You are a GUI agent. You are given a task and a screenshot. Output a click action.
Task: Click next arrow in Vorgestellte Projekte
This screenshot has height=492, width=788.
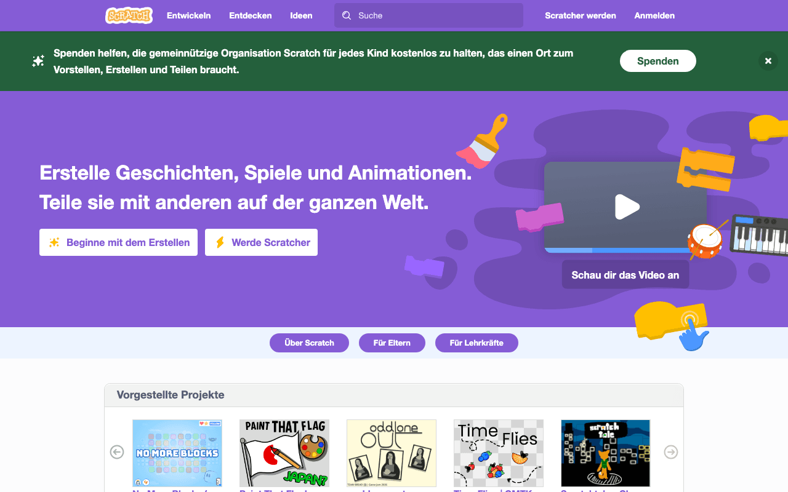click(x=671, y=452)
